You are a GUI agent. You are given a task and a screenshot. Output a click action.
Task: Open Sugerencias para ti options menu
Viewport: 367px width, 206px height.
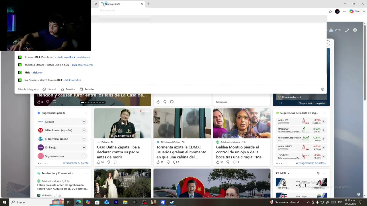point(86,113)
